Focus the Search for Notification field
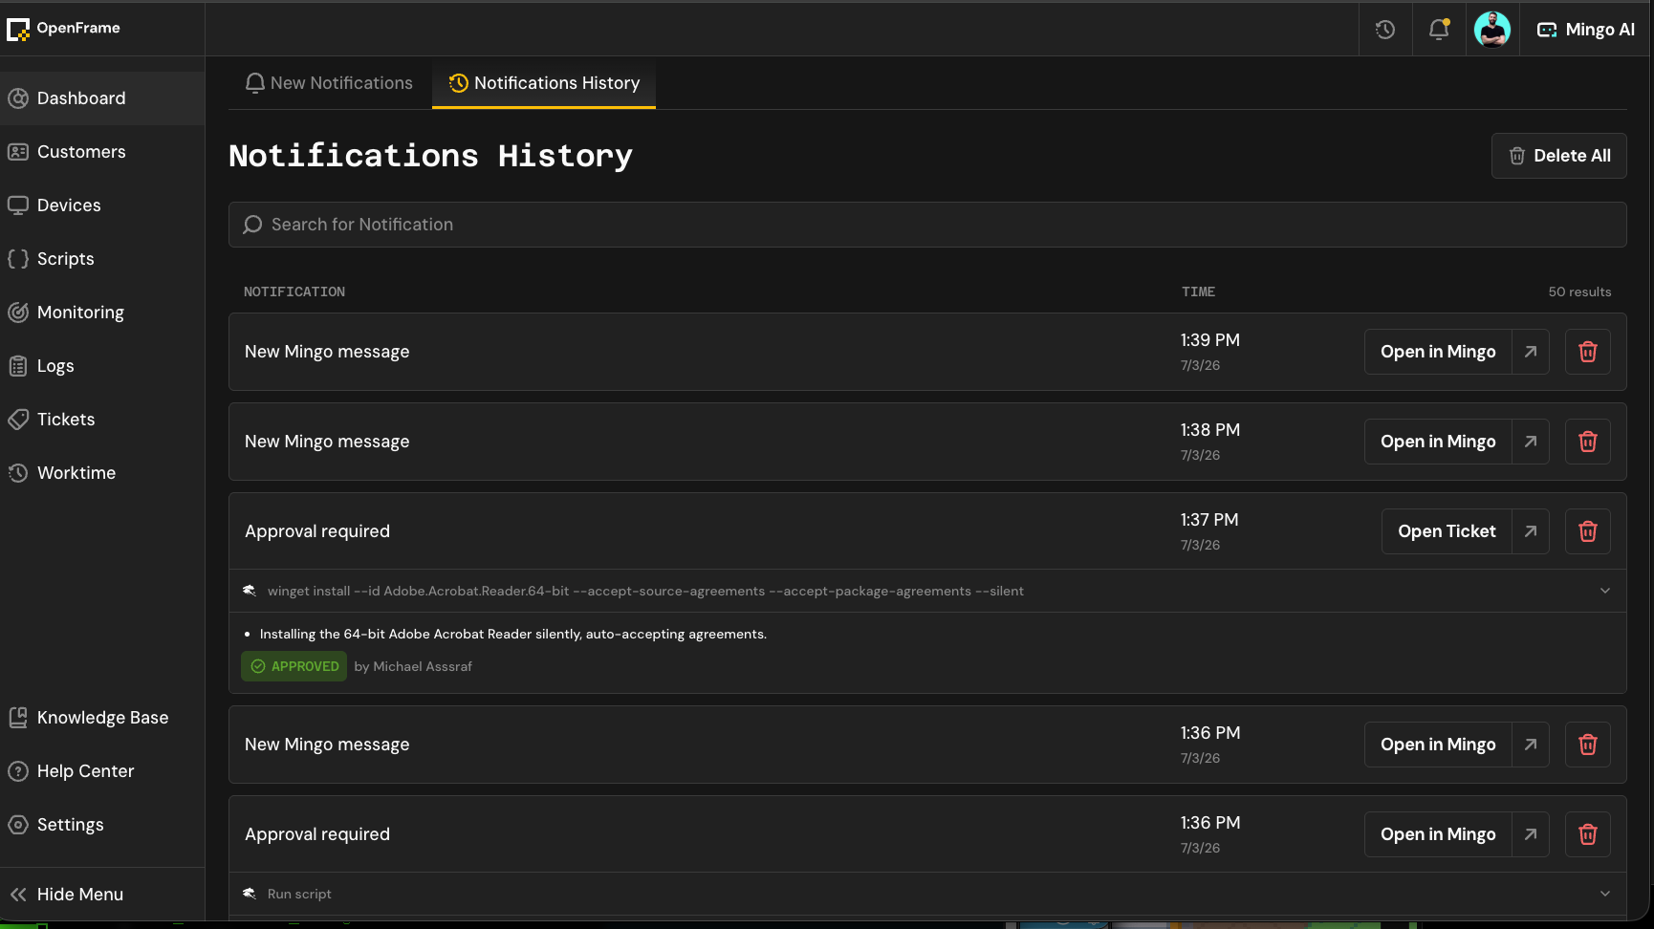The width and height of the screenshot is (1654, 929). click(x=927, y=225)
